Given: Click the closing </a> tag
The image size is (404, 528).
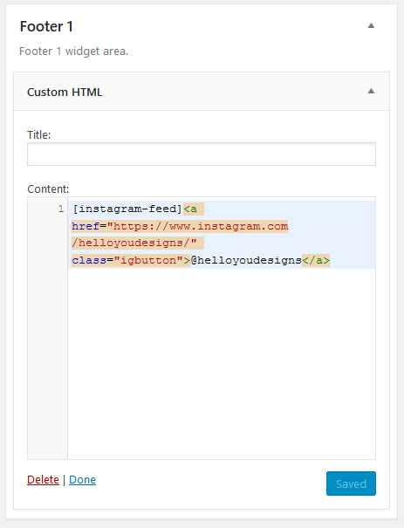Looking at the screenshot, I should pos(316,260).
